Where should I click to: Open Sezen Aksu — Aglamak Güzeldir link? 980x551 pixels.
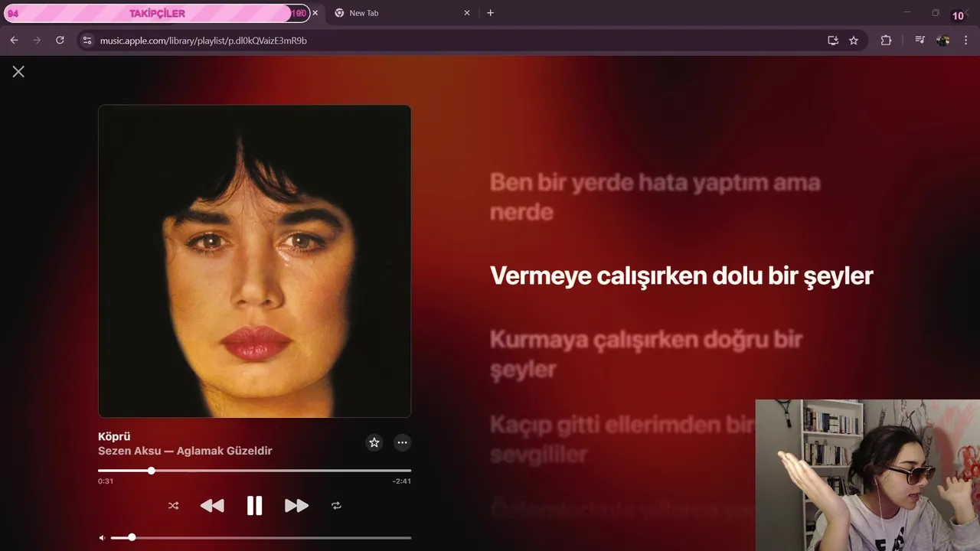coord(185,451)
